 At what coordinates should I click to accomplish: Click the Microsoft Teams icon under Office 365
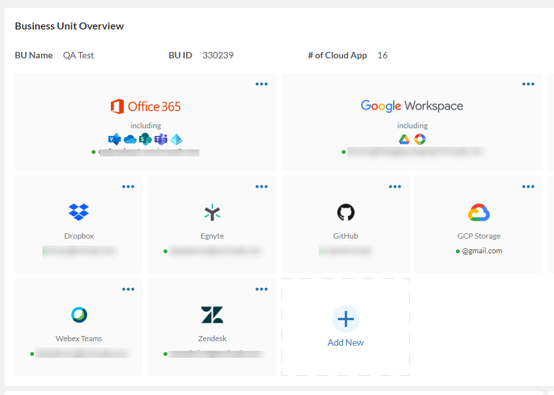[161, 139]
